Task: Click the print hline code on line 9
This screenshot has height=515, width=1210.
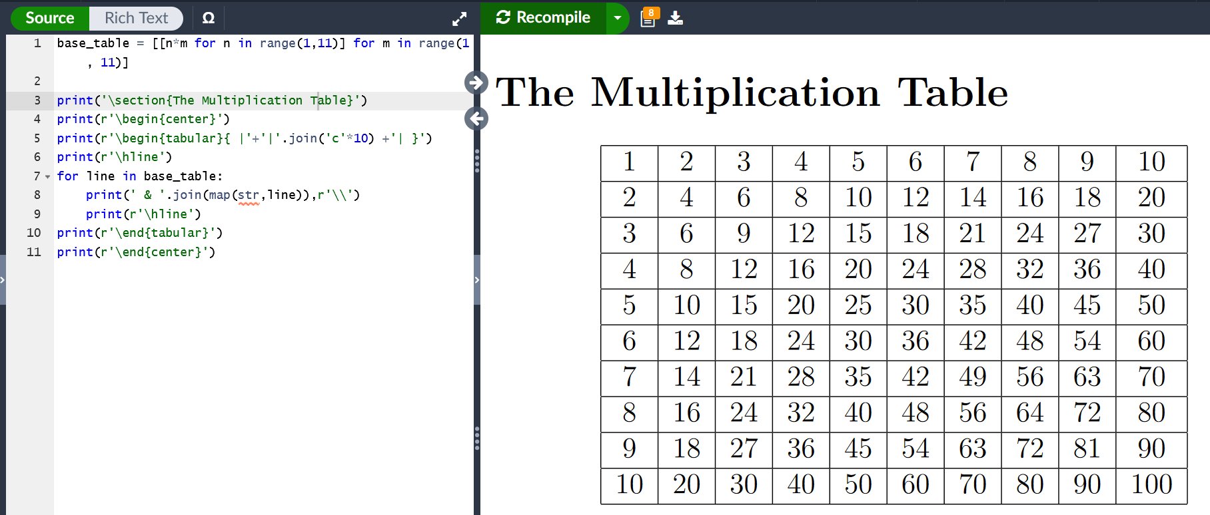Action: pos(143,214)
